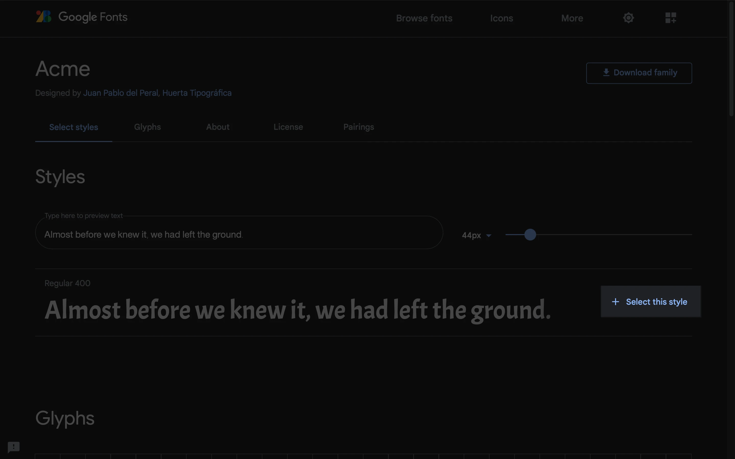Click the feedback icon at bottom-left
This screenshot has width=735, height=459.
click(14, 447)
